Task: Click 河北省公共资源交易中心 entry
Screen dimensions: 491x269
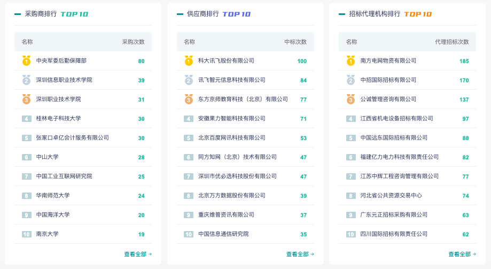Action: [x=391, y=195]
